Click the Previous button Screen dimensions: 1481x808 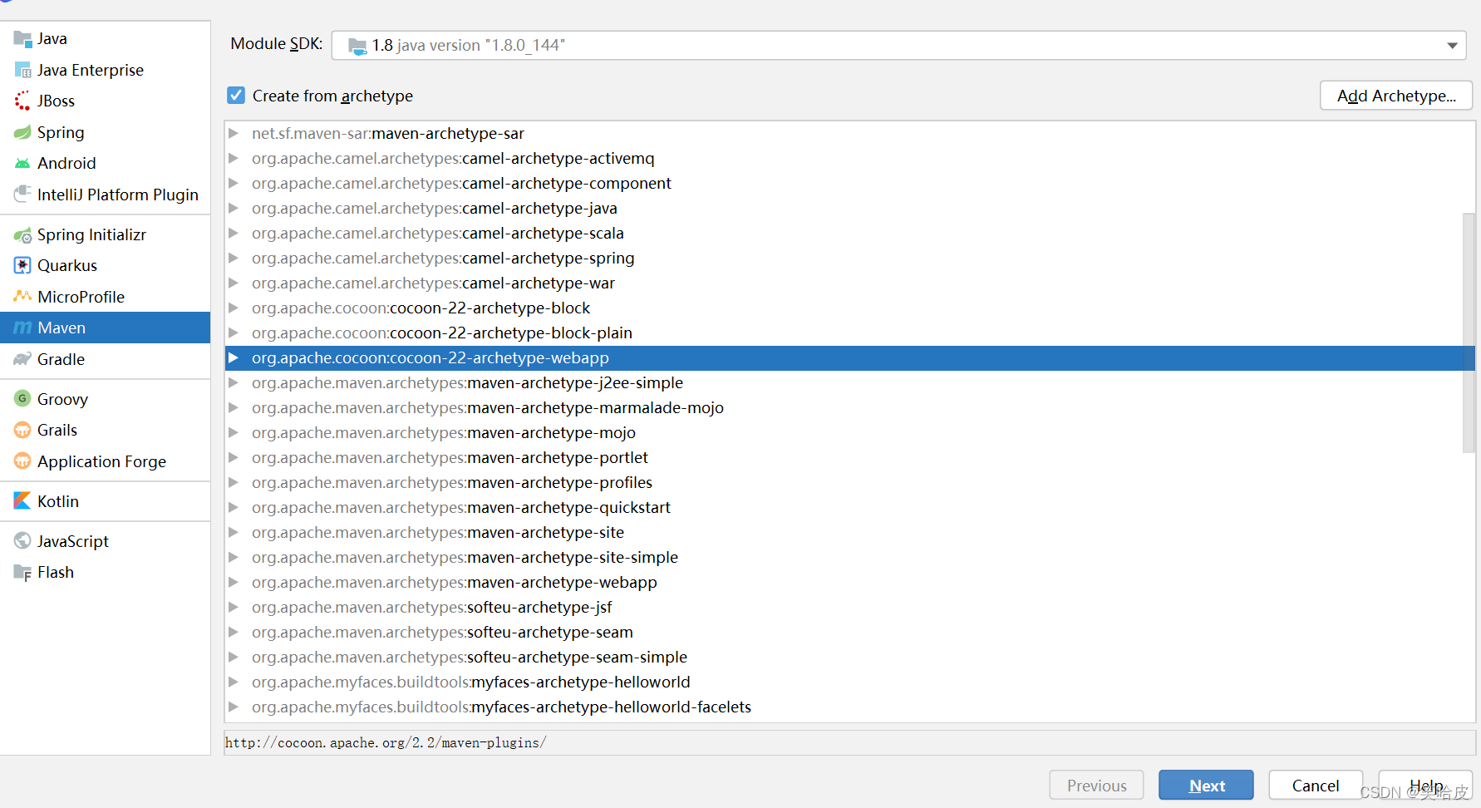pos(1096,786)
